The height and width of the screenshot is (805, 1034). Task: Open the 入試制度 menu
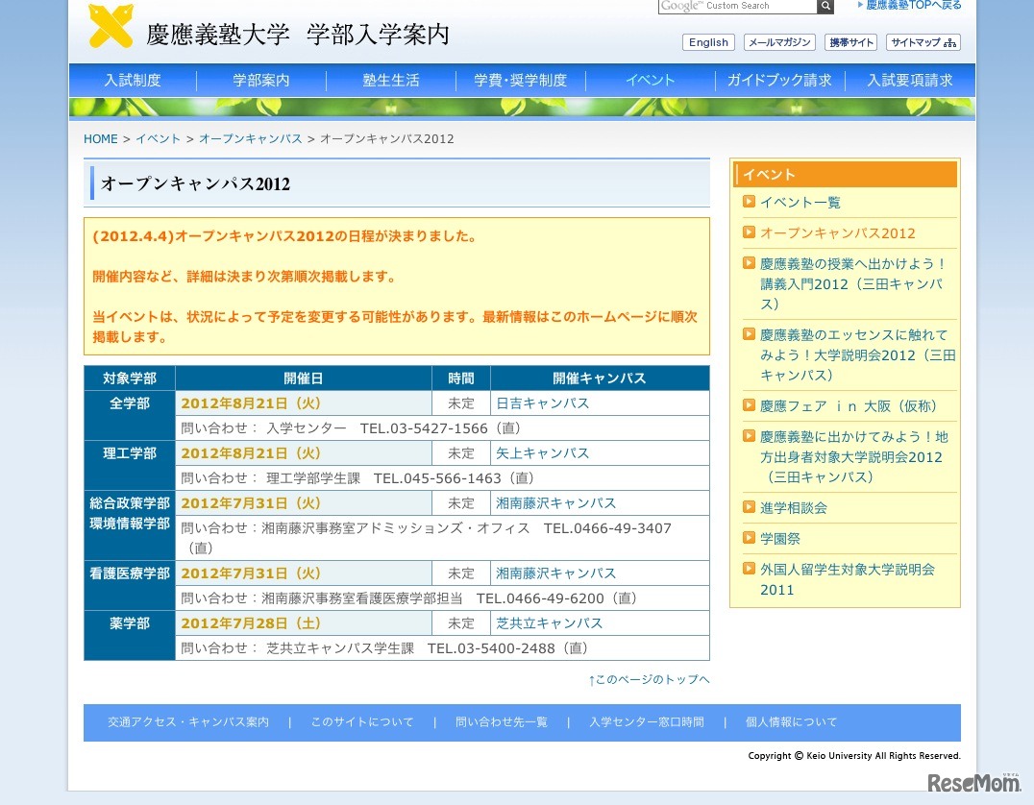(x=133, y=81)
